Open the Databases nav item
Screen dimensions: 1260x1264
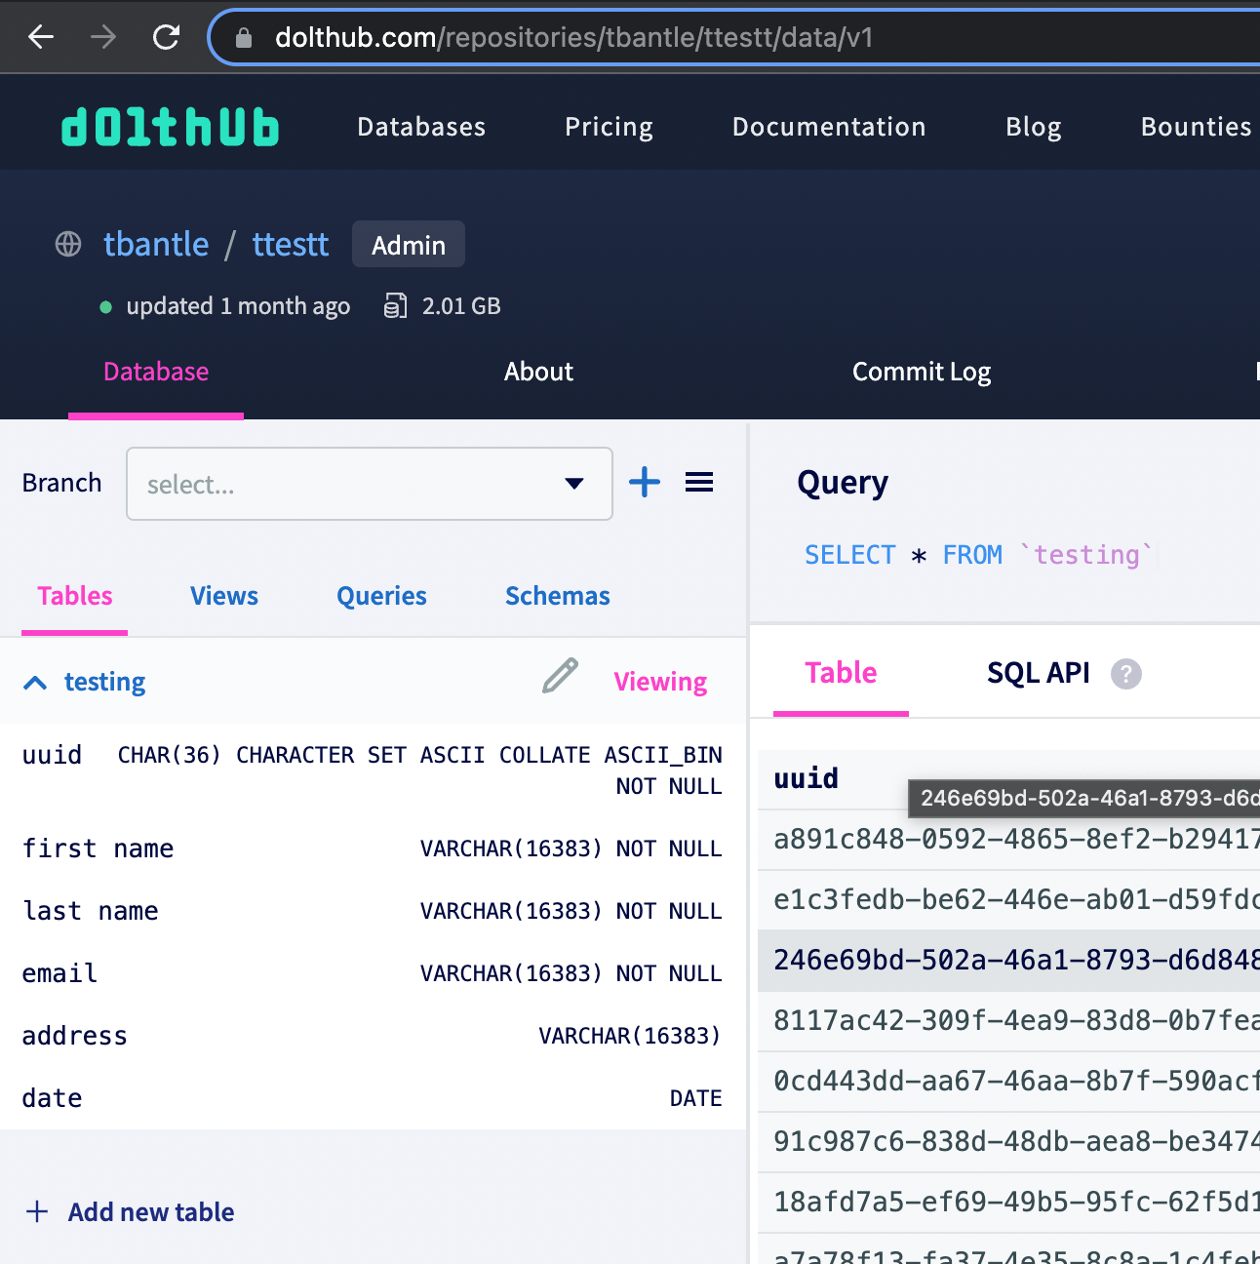click(x=421, y=127)
